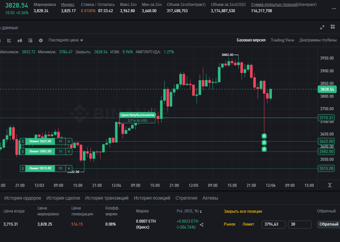340x242 pixels.
Task: Cancel the Limit 3622.00 order
Action: 69,141
